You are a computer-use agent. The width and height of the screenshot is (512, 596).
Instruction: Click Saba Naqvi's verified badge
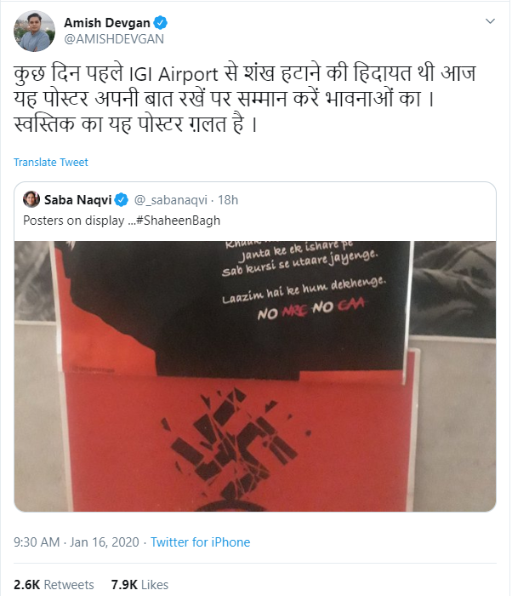[121, 199]
